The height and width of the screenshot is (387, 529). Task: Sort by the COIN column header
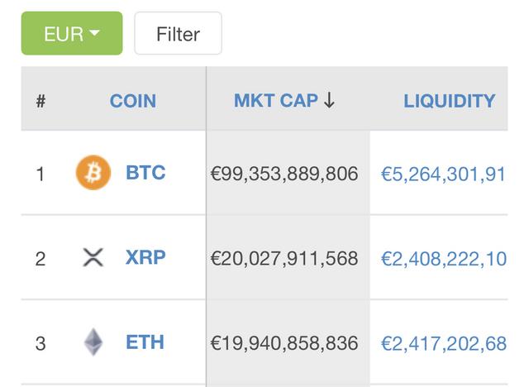click(x=133, y=101)
